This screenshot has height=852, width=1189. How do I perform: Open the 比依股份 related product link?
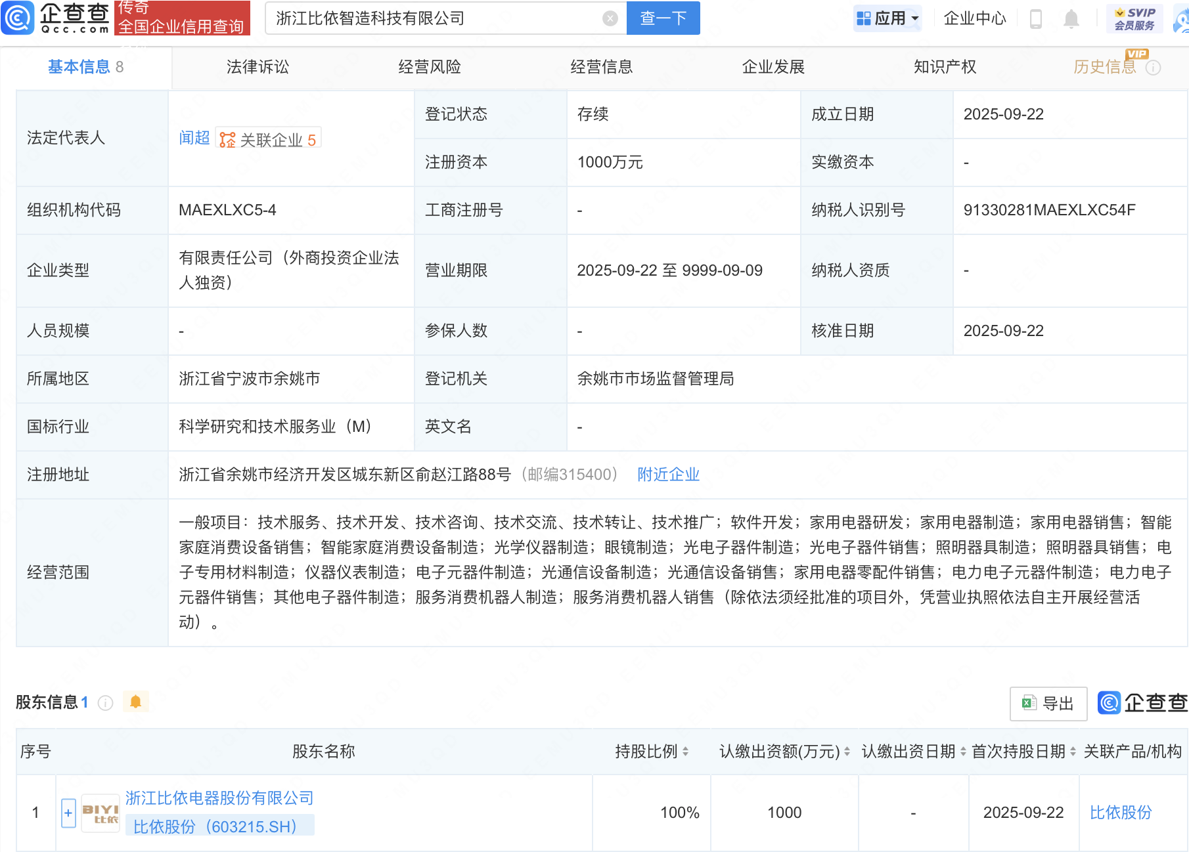(1121, 813)
